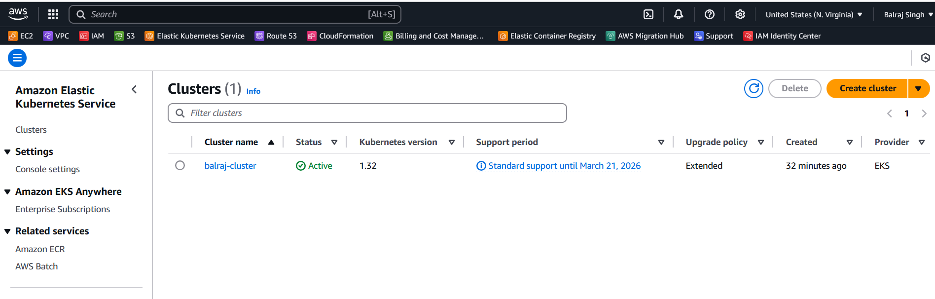Sort by Created column arrow

pos(850,142)
